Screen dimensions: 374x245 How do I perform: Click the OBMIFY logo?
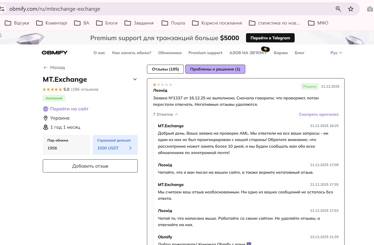[55, 53]
